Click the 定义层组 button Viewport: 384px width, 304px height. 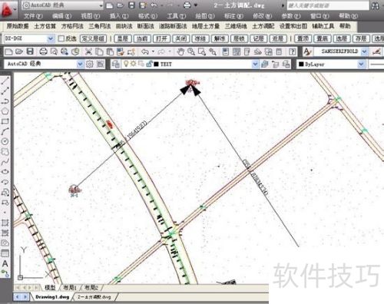pyautogui.click(x=93, y=38)
